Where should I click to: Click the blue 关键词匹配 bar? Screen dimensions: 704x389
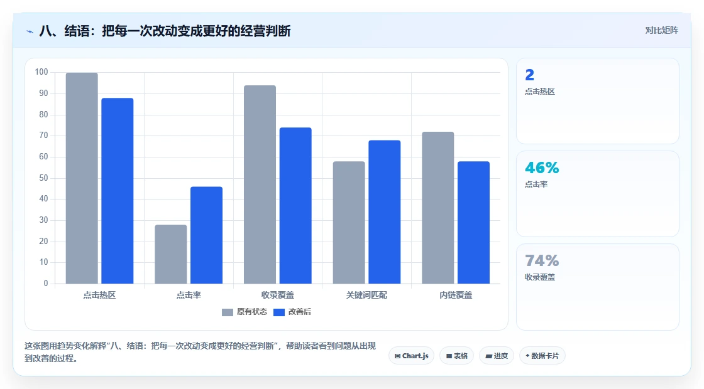pos(384,212)
